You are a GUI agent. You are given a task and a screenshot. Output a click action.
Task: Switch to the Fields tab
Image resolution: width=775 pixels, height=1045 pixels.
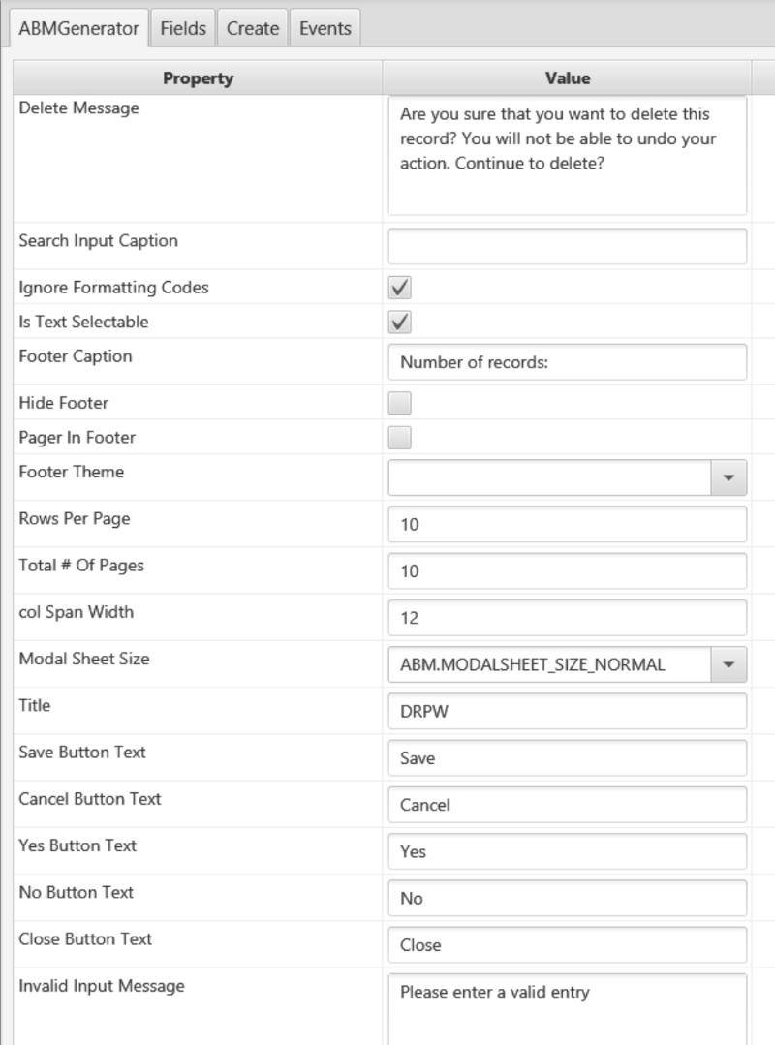pos(183,28)
